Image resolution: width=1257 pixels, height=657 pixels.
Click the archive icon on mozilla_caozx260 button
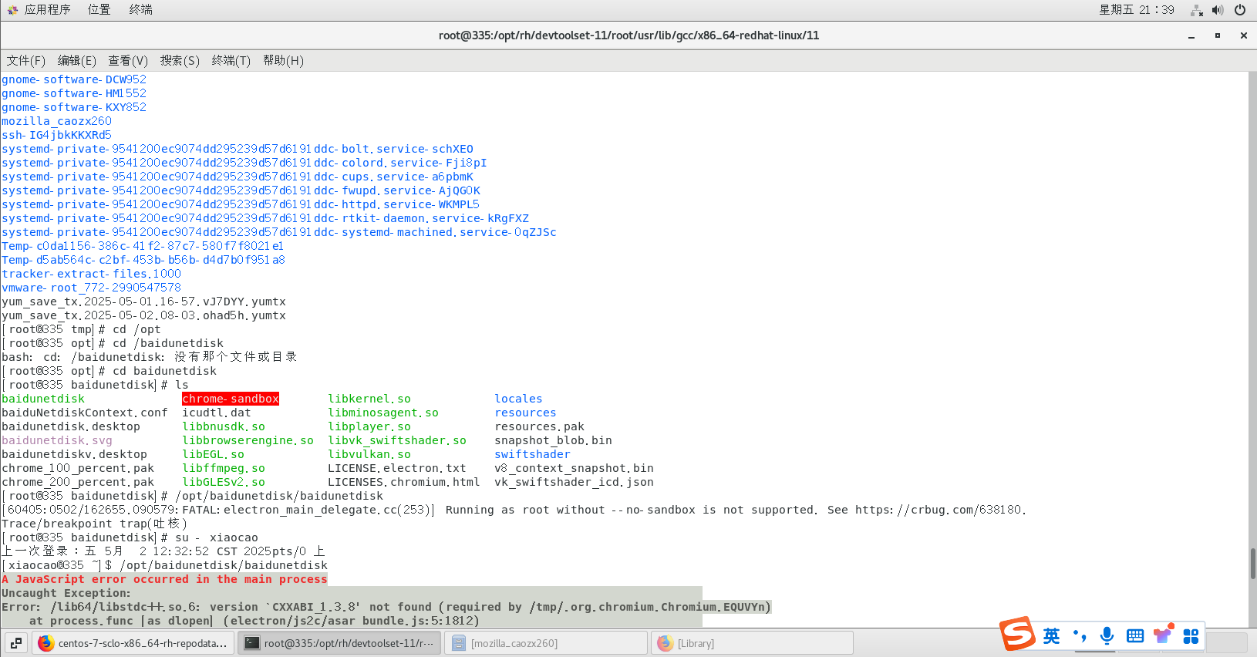458,643
